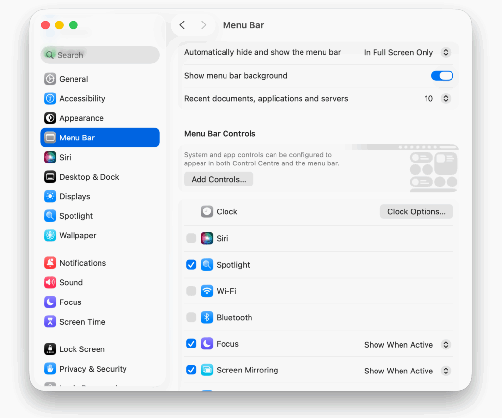This screenshot has width=502, height=418.
Task: Click the Displays sun icon
Action: click(50, 196)
